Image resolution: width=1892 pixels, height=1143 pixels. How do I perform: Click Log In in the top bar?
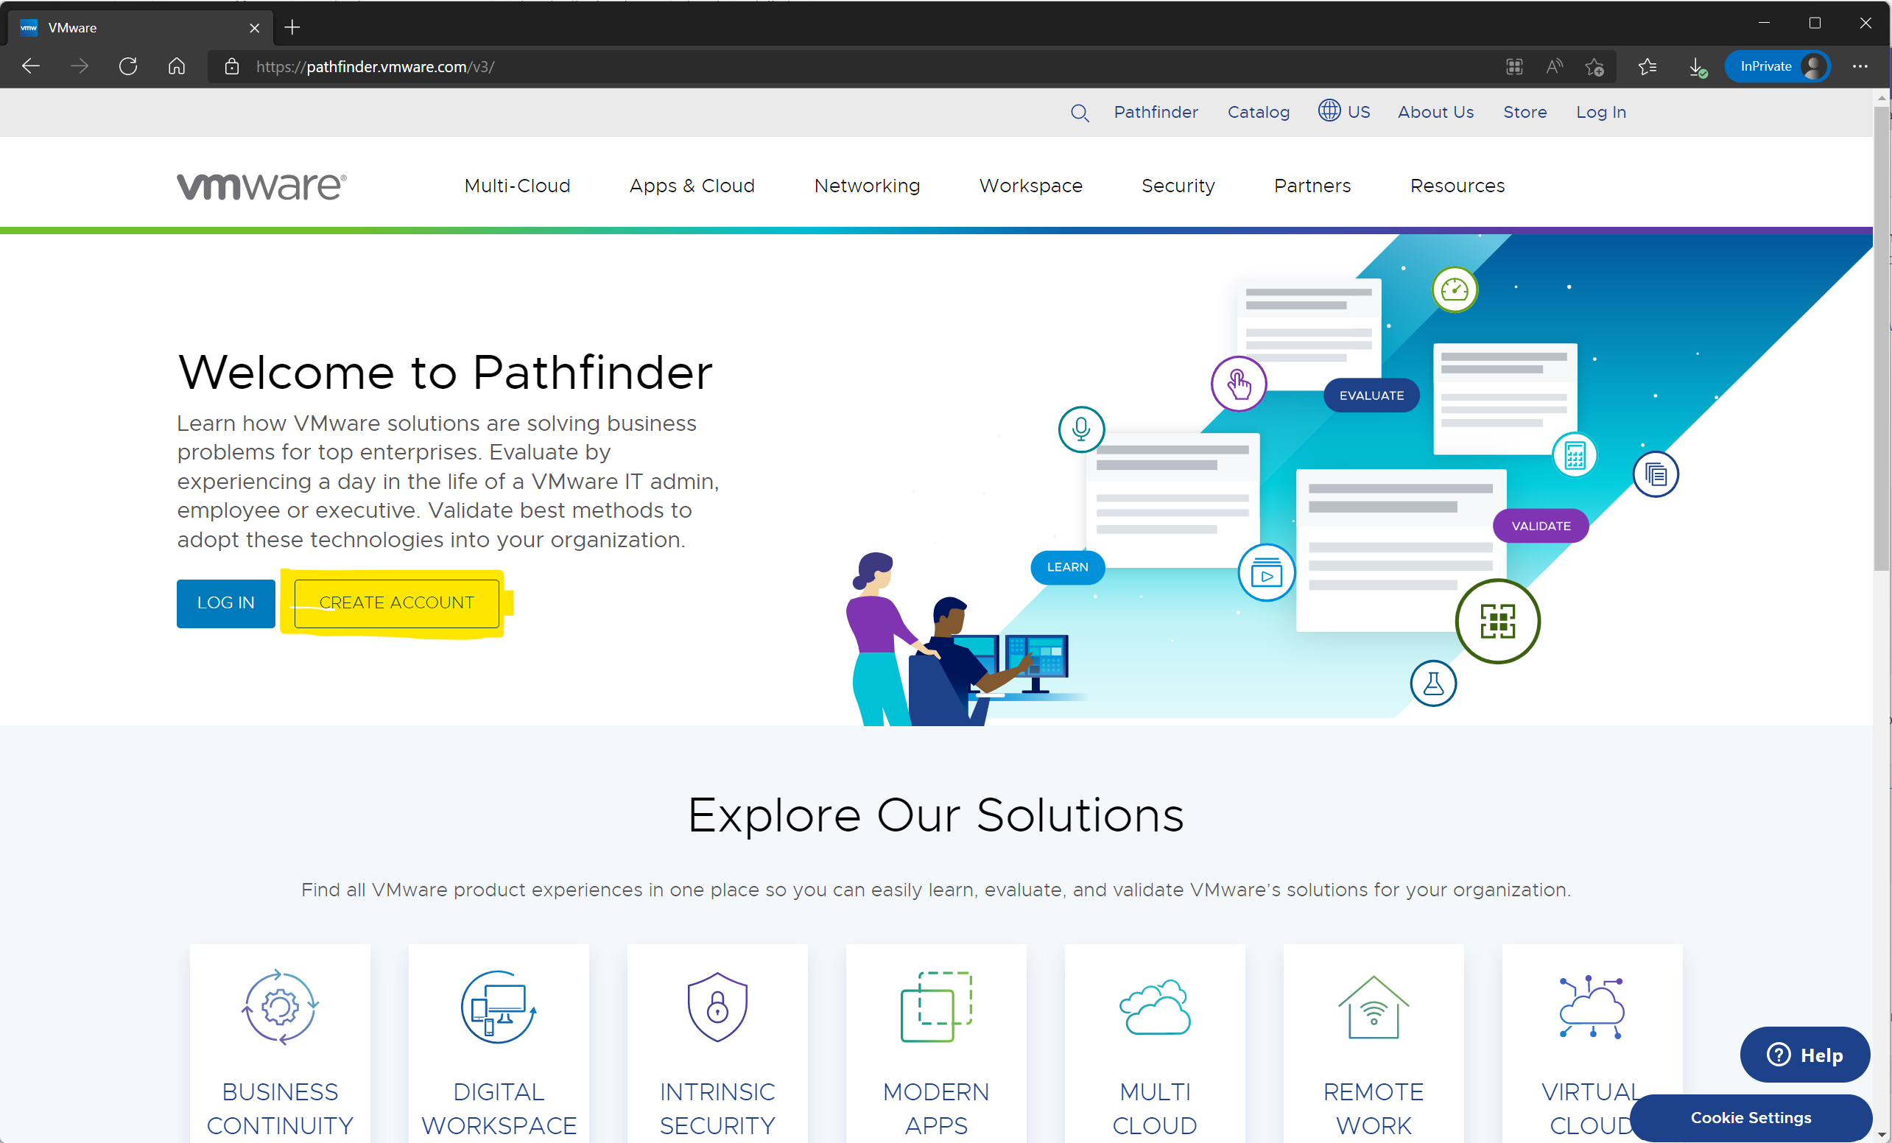point(1601,112)
